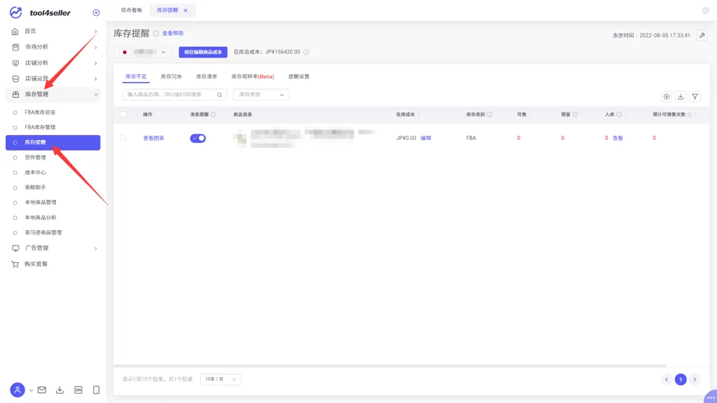
Task: Click the info icon beside 库存提醒 title
Action: [x=156, y=34]
